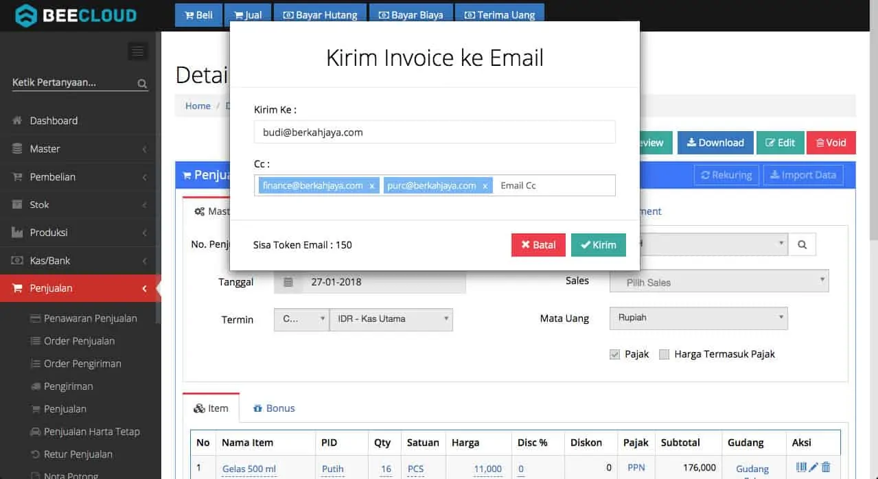Click Batal to cancel sending email

tap(538, 245)
